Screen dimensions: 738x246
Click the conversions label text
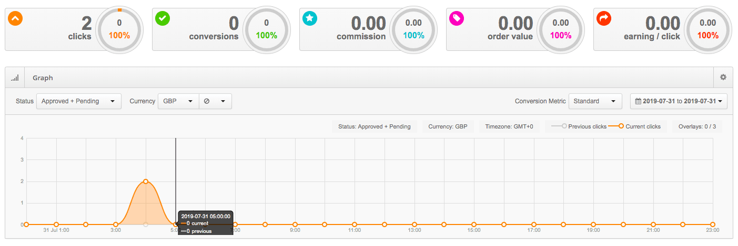click(x=214, y=37)
